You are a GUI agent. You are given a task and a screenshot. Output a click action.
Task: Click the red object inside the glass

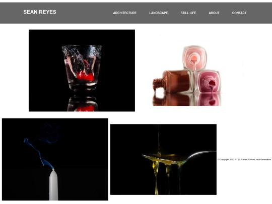[85, 77]
